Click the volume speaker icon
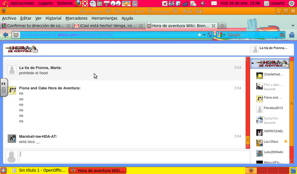The image size is (297, 174). [x=203, y=3]
